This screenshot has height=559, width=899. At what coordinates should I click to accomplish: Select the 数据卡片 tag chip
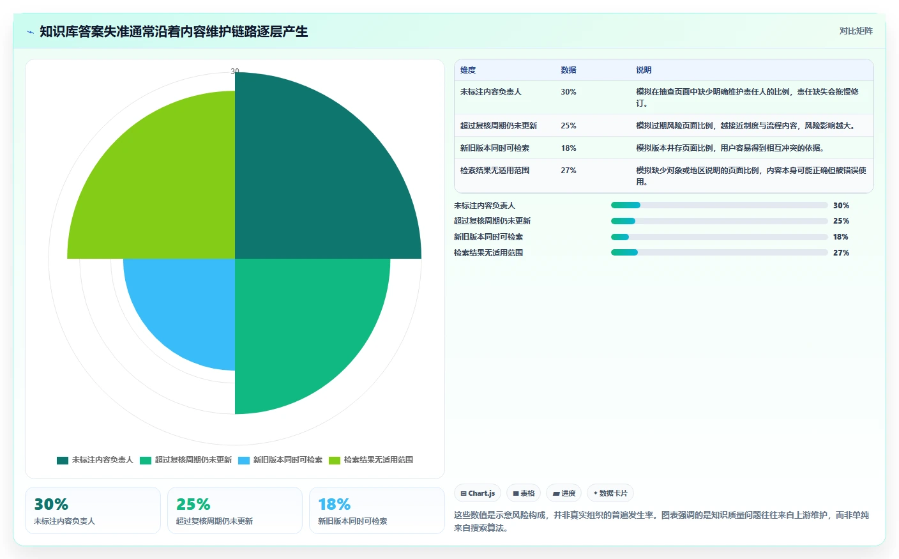coord(610,493)
